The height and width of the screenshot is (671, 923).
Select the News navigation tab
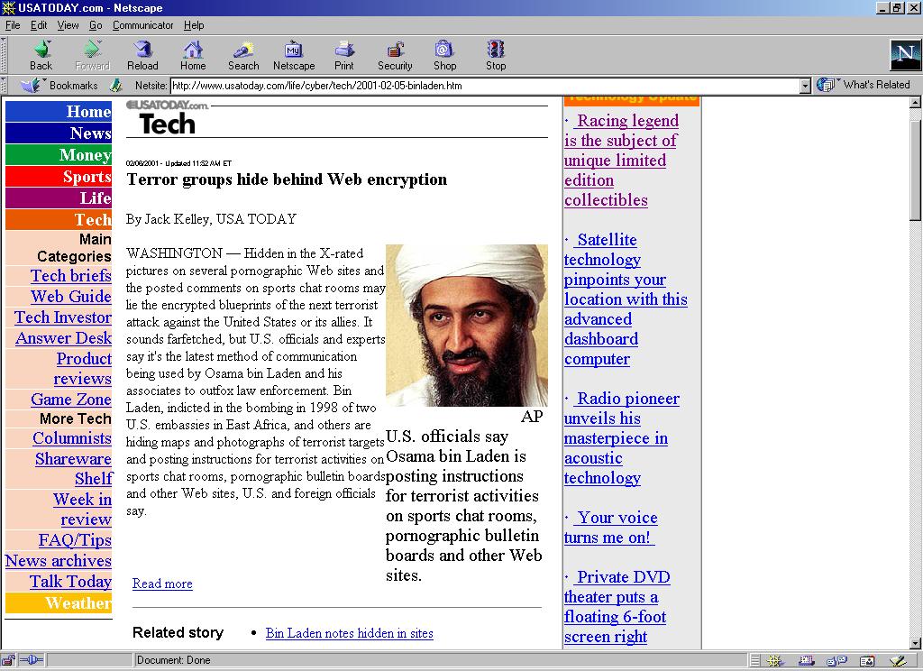point(59,133)
